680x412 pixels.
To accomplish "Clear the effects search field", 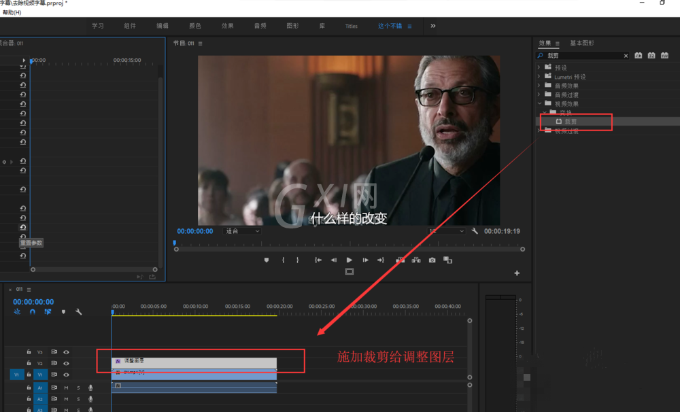I will point(626,56).
